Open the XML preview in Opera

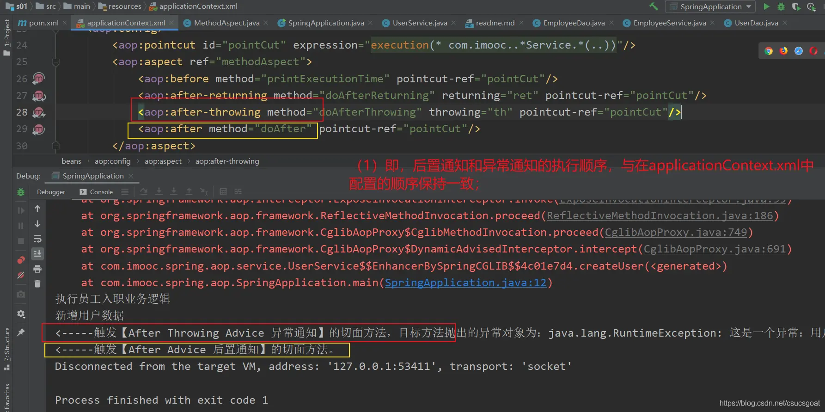point(813,51)
